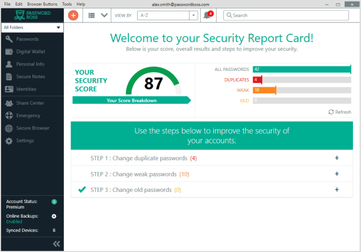Image resolution: width=361 pixels, height=252 pixels.
Task: Click the green Account Status arrow icon
Action: tap(54, 201)
